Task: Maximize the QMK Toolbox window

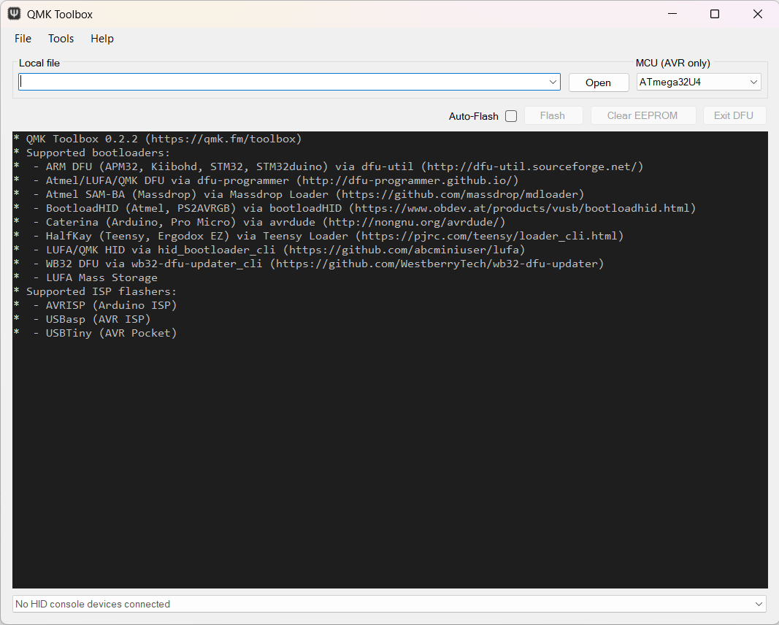Action: click(715, 14)
